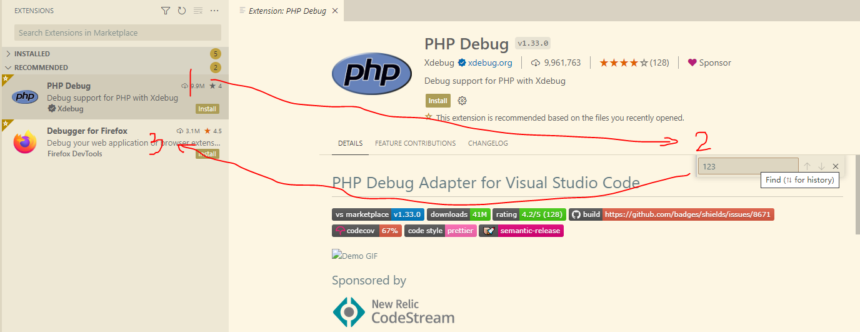Click the installed count badge 5

pyautogui.click(x=216, y=54)
